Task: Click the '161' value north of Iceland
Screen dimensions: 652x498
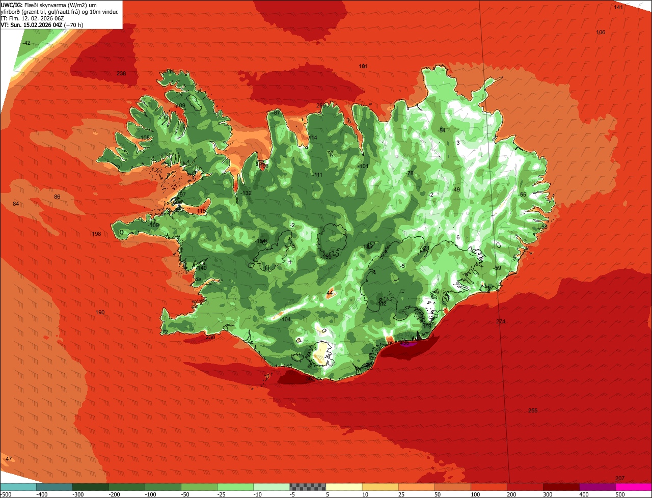Action: click(363, 66)
